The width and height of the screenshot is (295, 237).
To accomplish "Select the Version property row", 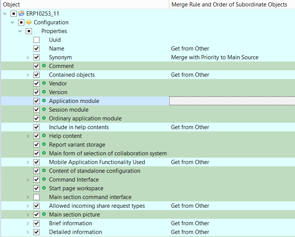I will 58,92.
